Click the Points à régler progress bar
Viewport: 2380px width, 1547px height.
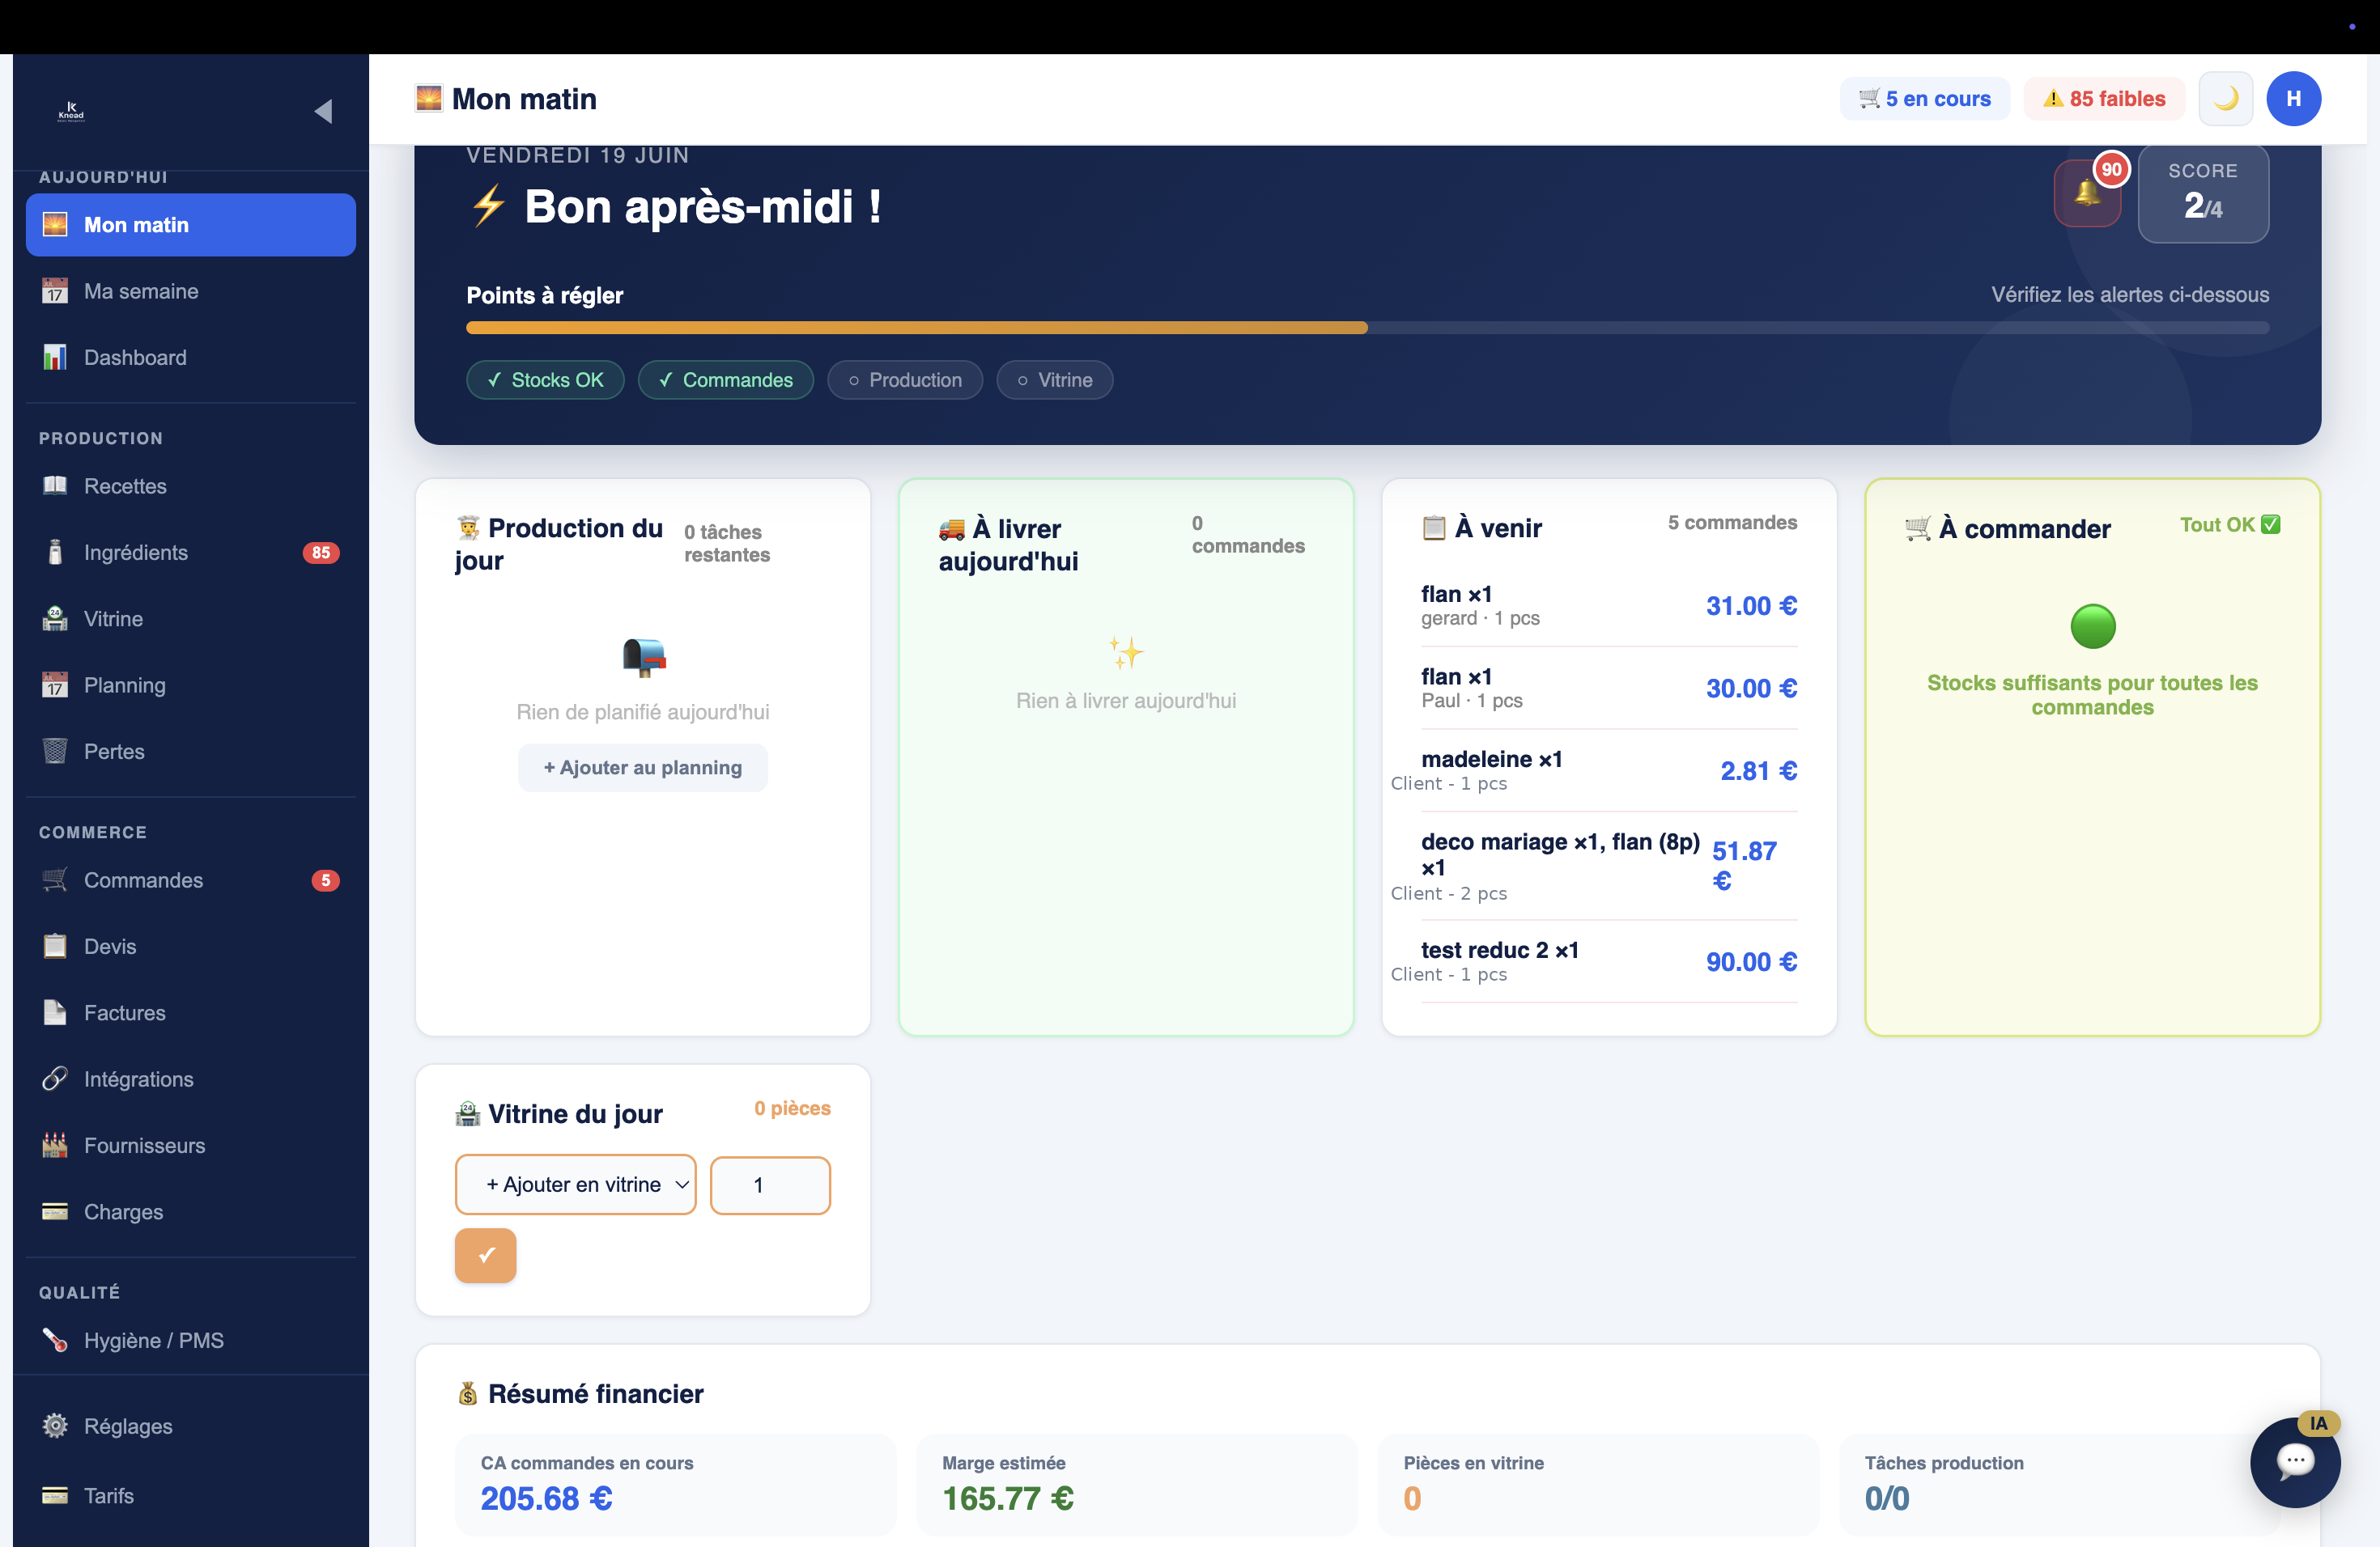[1367, 328]
